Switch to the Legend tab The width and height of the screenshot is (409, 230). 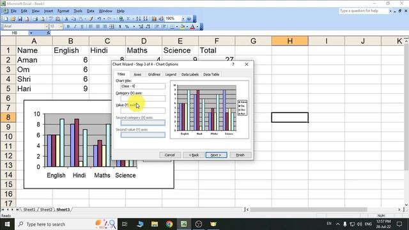pos(171,74)
